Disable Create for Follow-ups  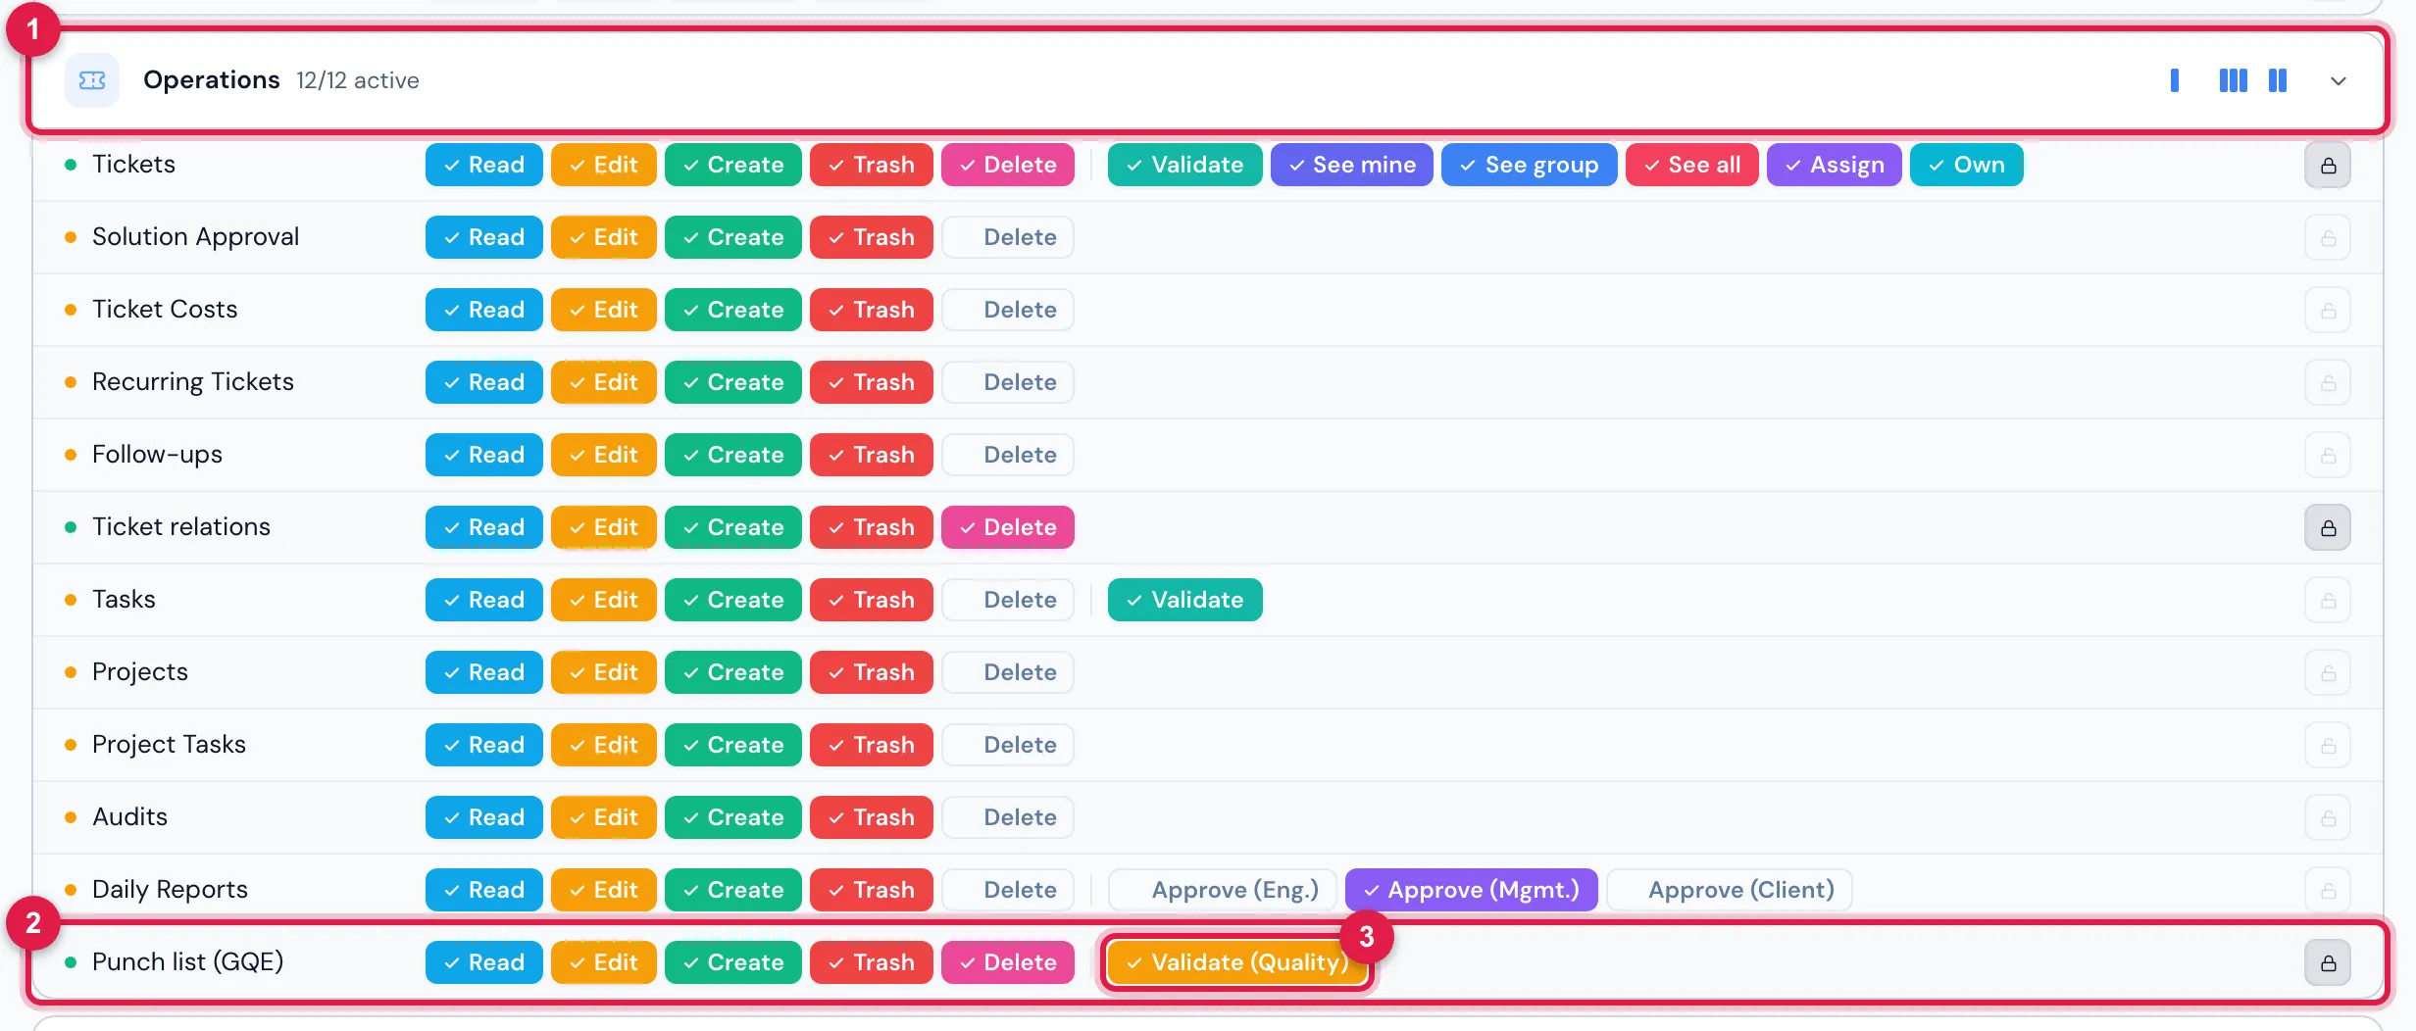pos(732,455)
